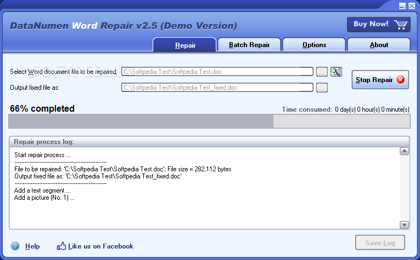Viewport: 420px width, 260px height.
Task: Open the Options tab
Action: pos(314,44)
